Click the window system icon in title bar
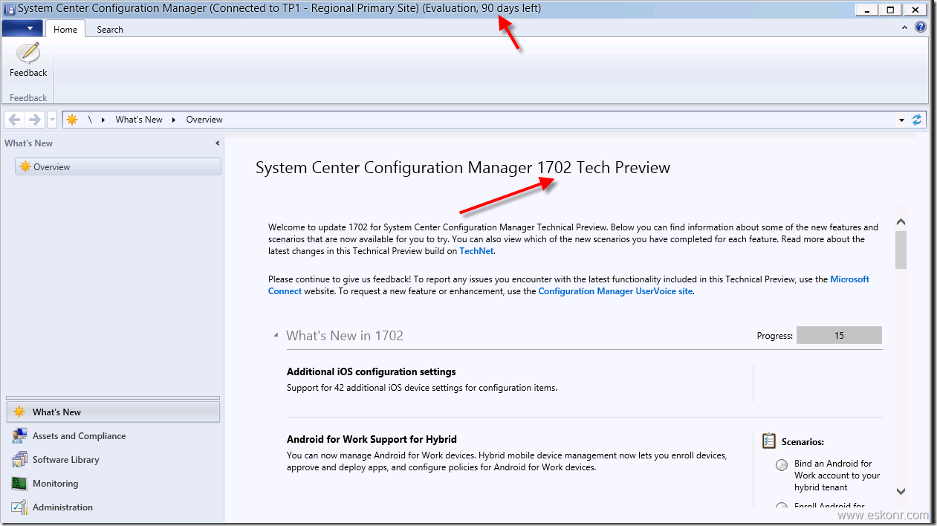This screenshot has height=526, width=937. pos(10,9)
